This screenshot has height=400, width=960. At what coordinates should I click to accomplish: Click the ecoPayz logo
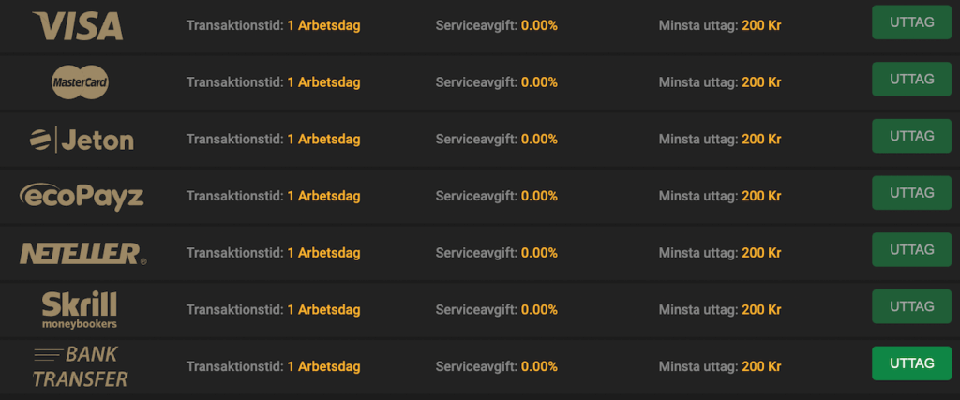point(82,197)
